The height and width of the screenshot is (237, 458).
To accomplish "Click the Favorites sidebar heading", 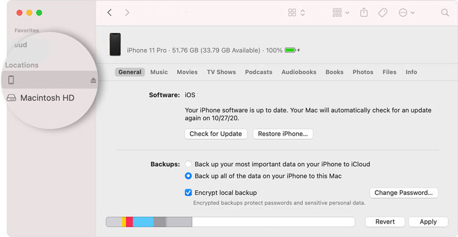I will pos(27,31).
